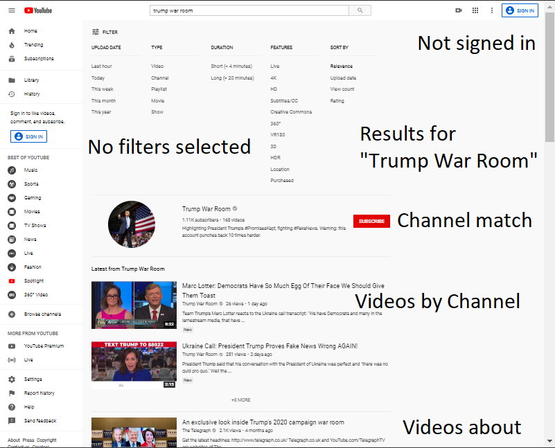Play the TEXT TRUMP TO 88022 thumbnail
The width and height of the screenshot is (555, 448).
134,366
